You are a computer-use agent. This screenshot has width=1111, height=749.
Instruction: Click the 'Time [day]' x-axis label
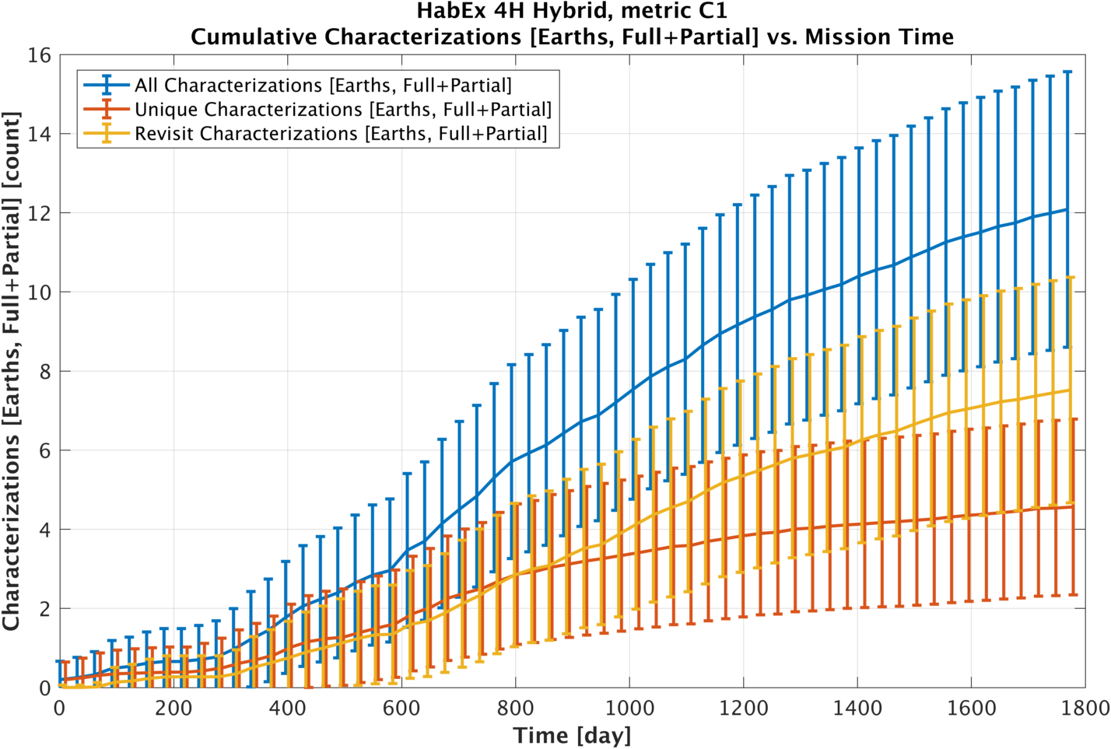click(x=572, y=735)
